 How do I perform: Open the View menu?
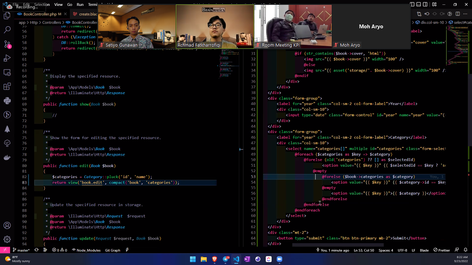[x=58, y=4]
